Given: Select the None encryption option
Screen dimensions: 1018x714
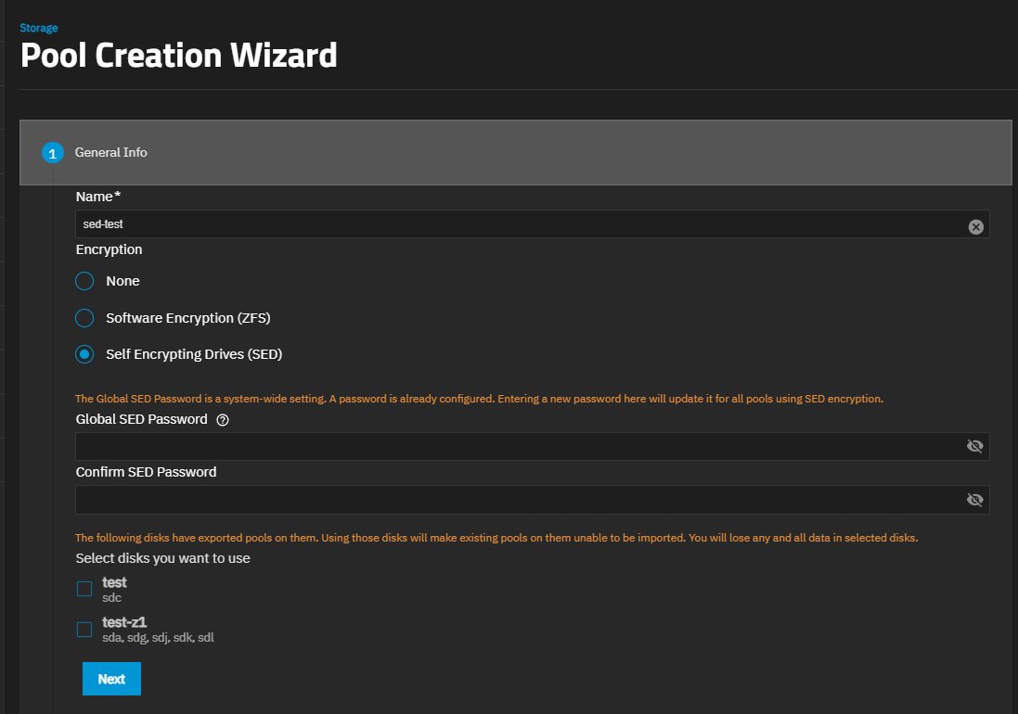Looking at the screenshot, I should coord(84,281).
